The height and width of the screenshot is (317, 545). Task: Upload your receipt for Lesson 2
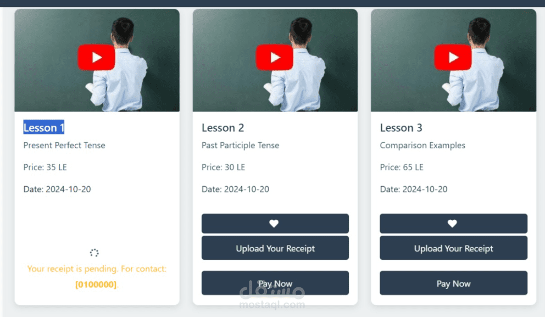[275, 248]
